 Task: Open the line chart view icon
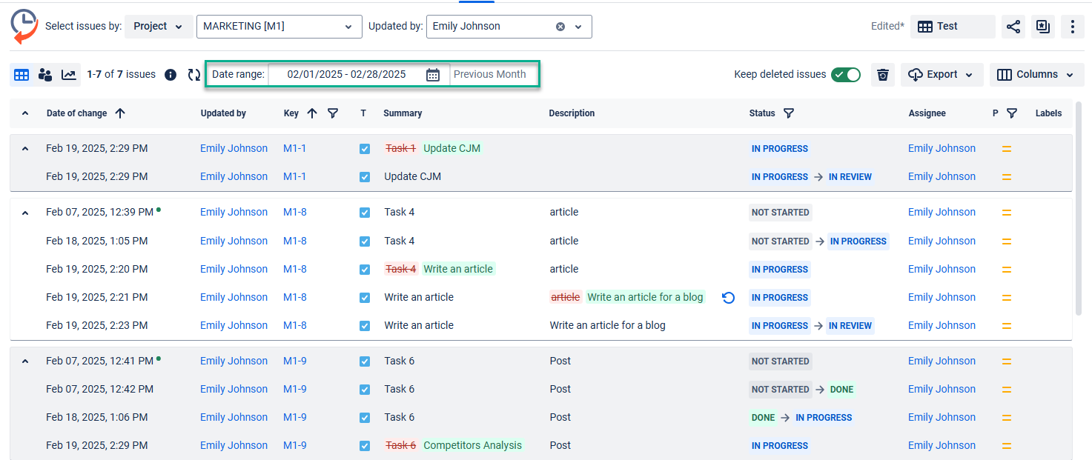click(x=68, y=75)
